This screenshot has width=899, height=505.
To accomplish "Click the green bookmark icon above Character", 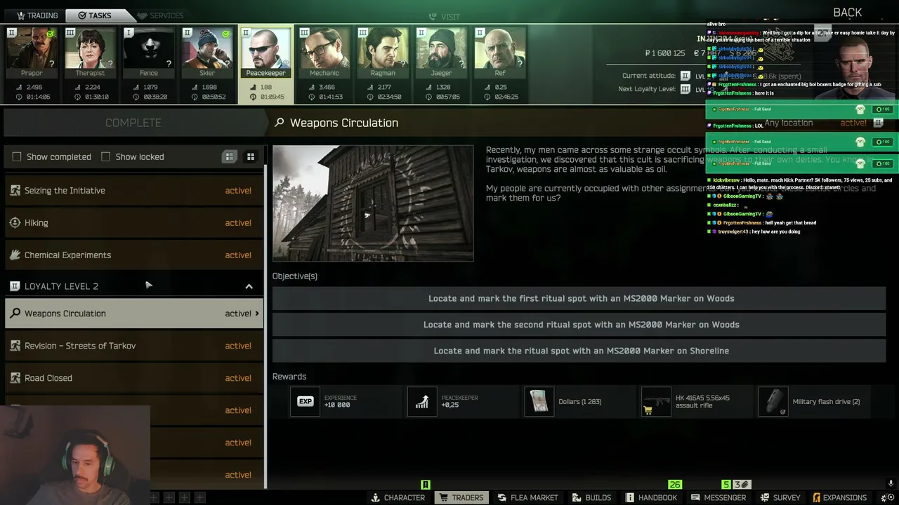I will pyautogui.click(x=425, y=485).
